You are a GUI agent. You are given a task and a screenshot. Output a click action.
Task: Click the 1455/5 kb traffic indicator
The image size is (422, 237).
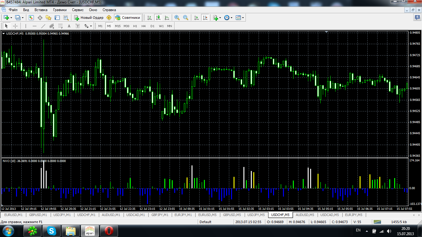pyautogui.click(x=399, y=222)
